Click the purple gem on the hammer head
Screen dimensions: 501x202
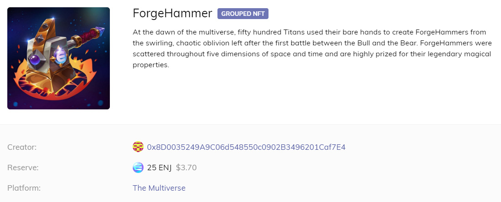tap(35, 59)
